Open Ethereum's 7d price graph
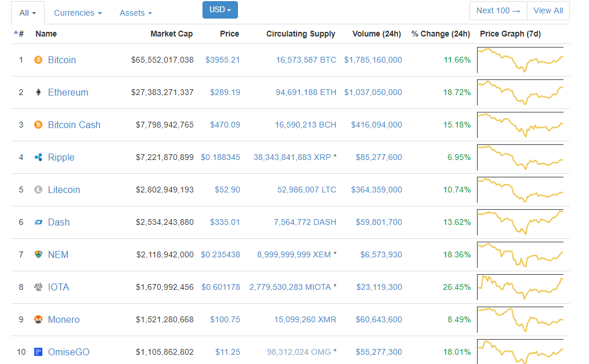589x364 pixels. (520, 92)
